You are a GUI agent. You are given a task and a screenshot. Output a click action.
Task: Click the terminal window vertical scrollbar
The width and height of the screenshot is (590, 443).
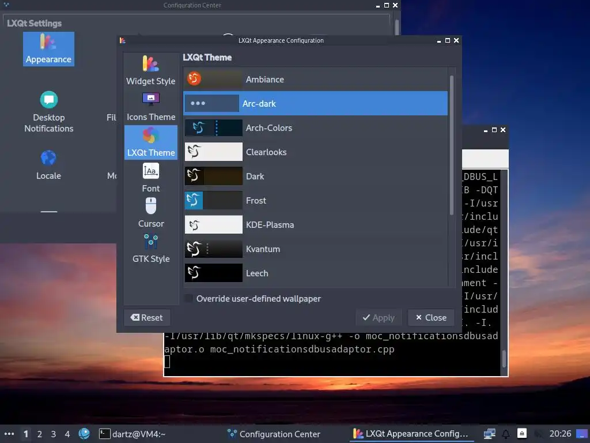coord(504,359)
